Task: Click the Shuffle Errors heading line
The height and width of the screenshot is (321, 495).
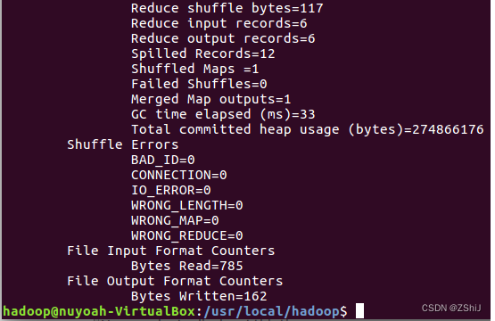Action: tap(122, 144)
